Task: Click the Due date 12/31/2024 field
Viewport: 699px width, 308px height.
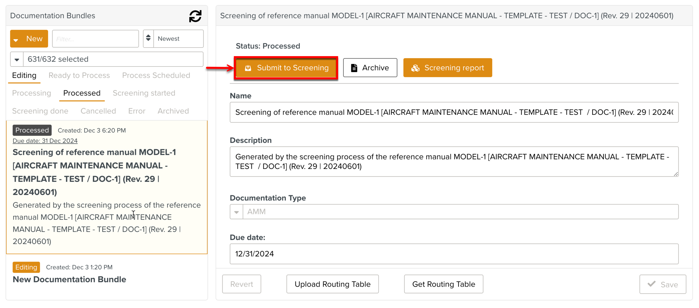Action: tap(454, 254)
